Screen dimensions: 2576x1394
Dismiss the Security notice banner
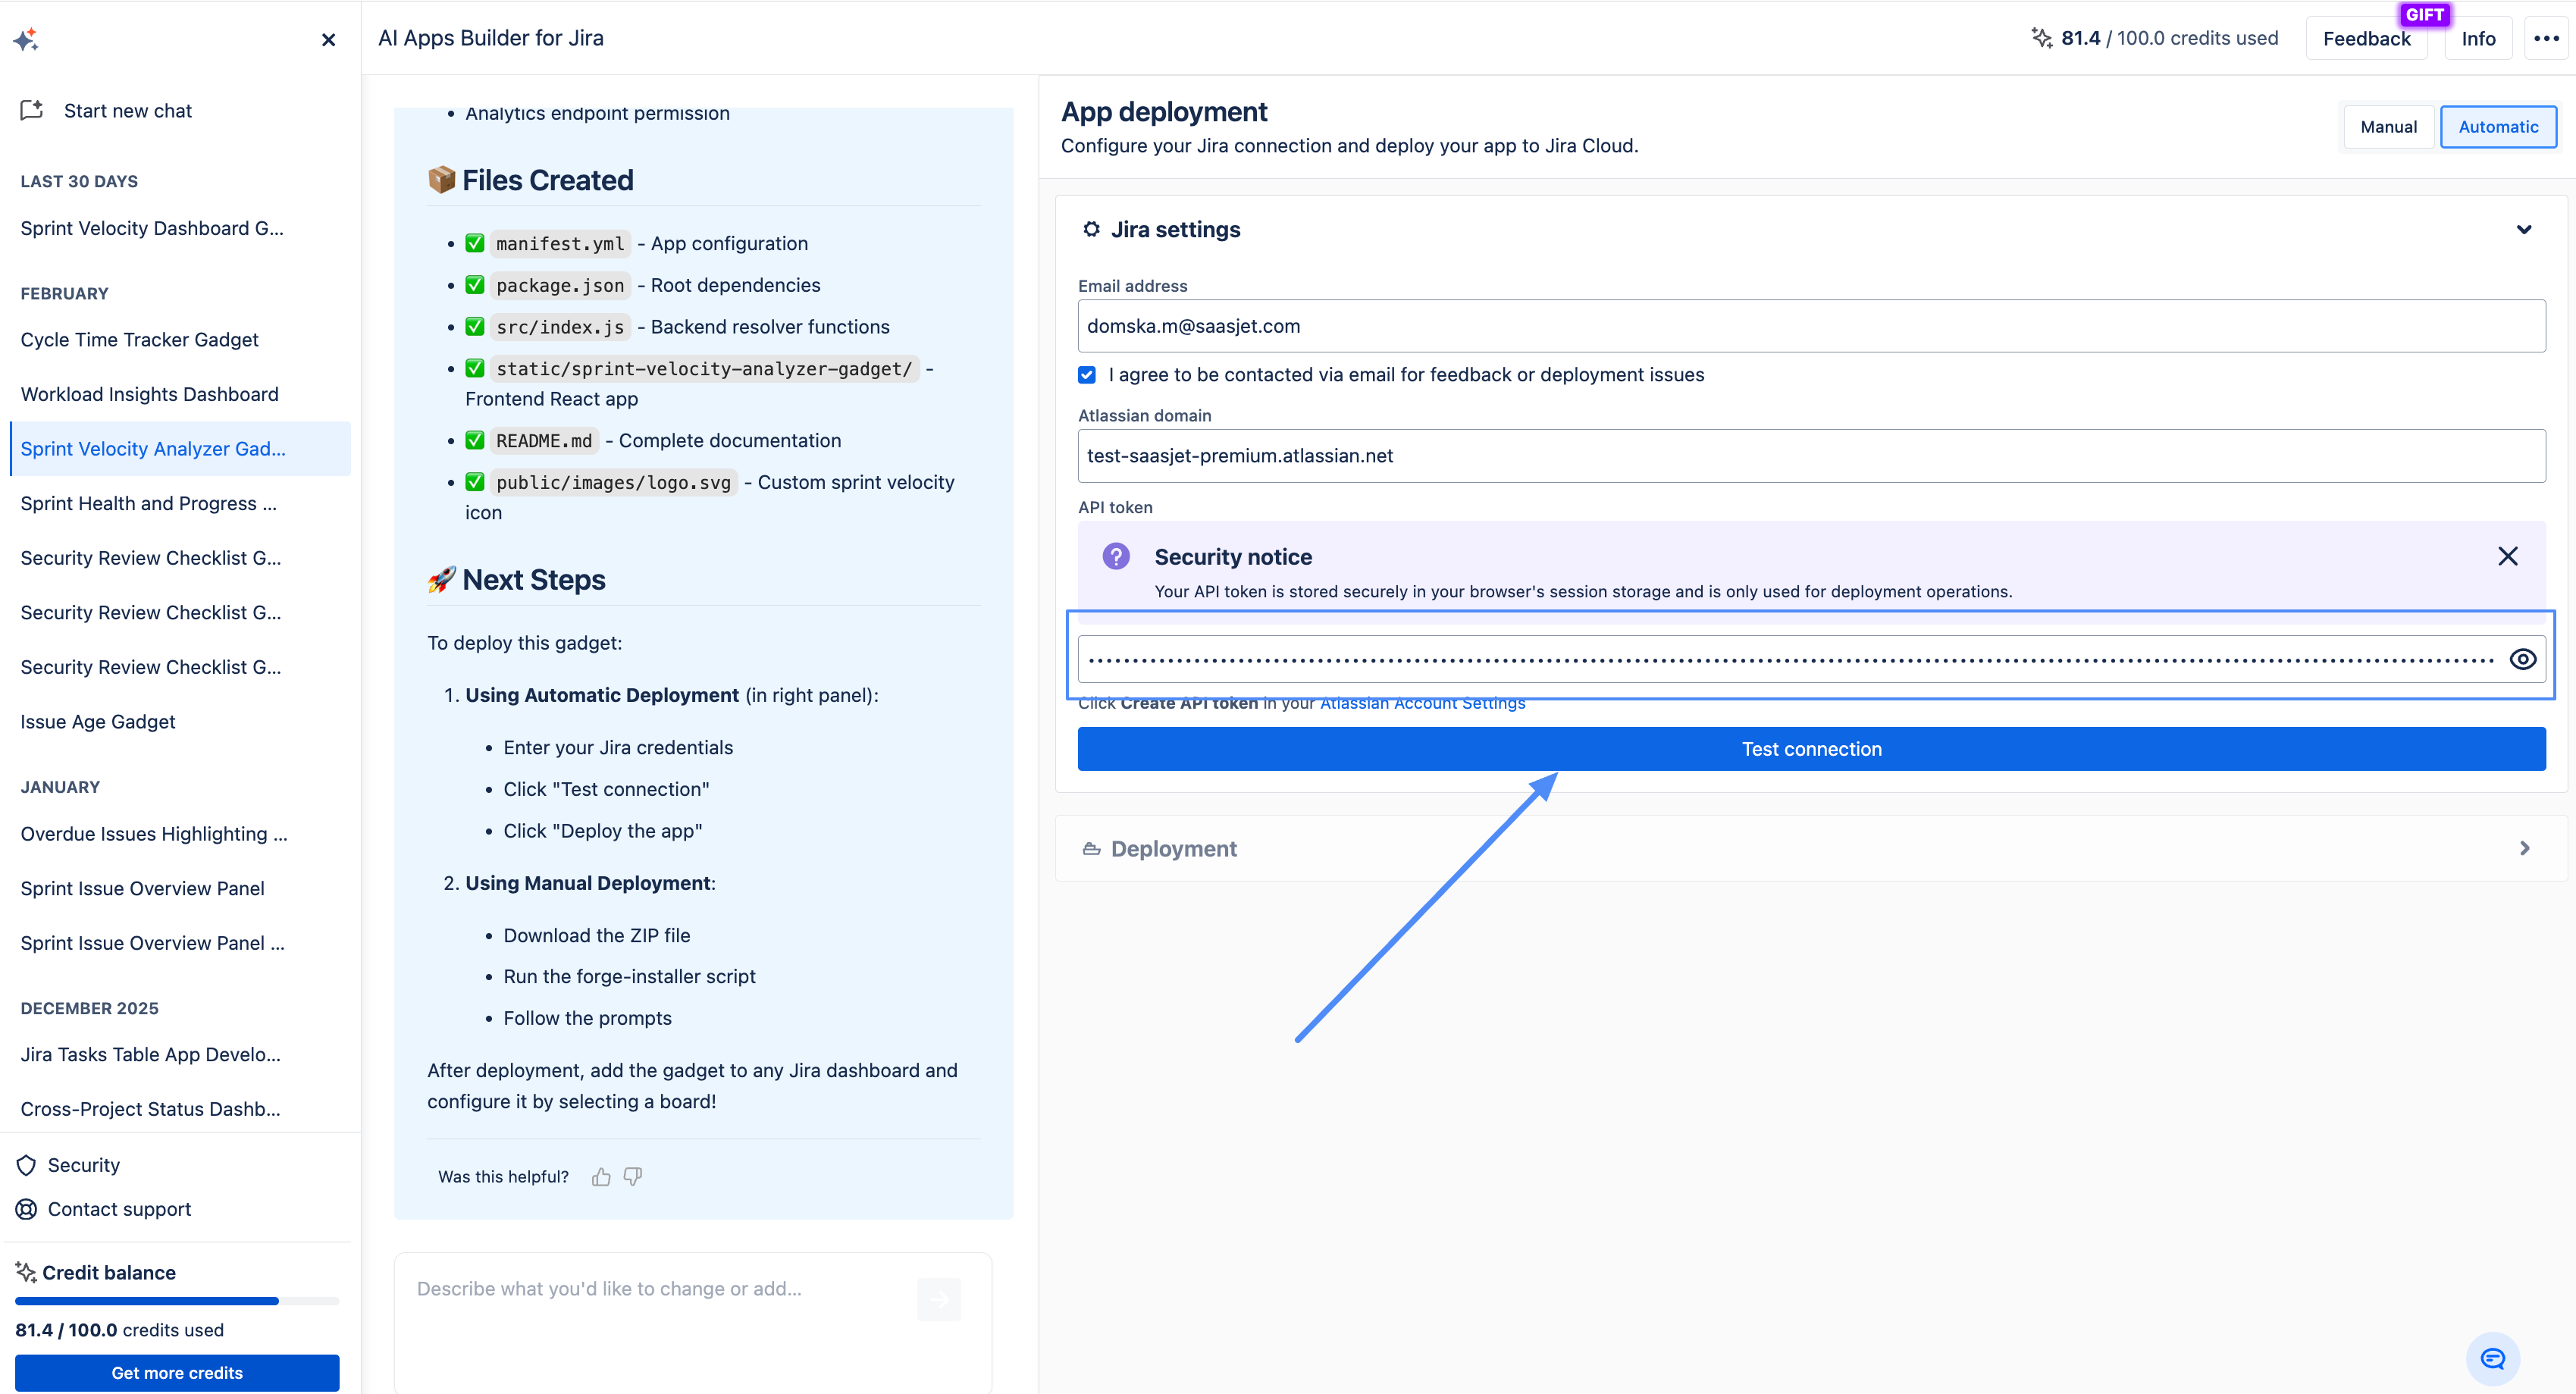click(x=2507, y=557)
